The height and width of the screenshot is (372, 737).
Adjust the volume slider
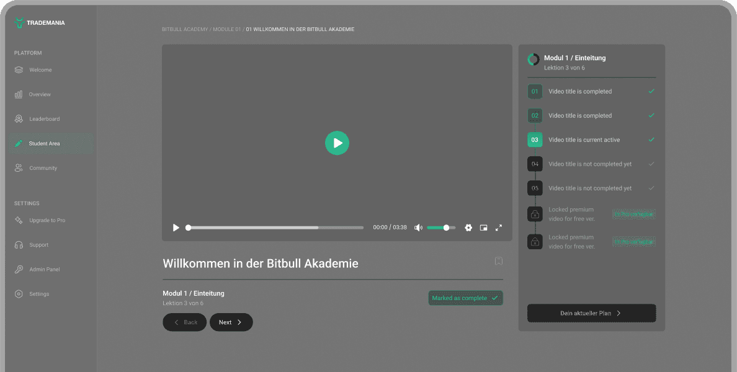tap(441, 228)
